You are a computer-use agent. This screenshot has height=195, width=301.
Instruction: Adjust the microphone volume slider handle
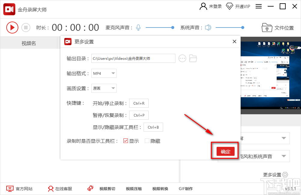(172, 28)
